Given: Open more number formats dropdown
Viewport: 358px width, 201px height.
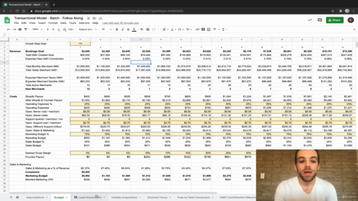Looking at the screenshot, I should 71,30.
